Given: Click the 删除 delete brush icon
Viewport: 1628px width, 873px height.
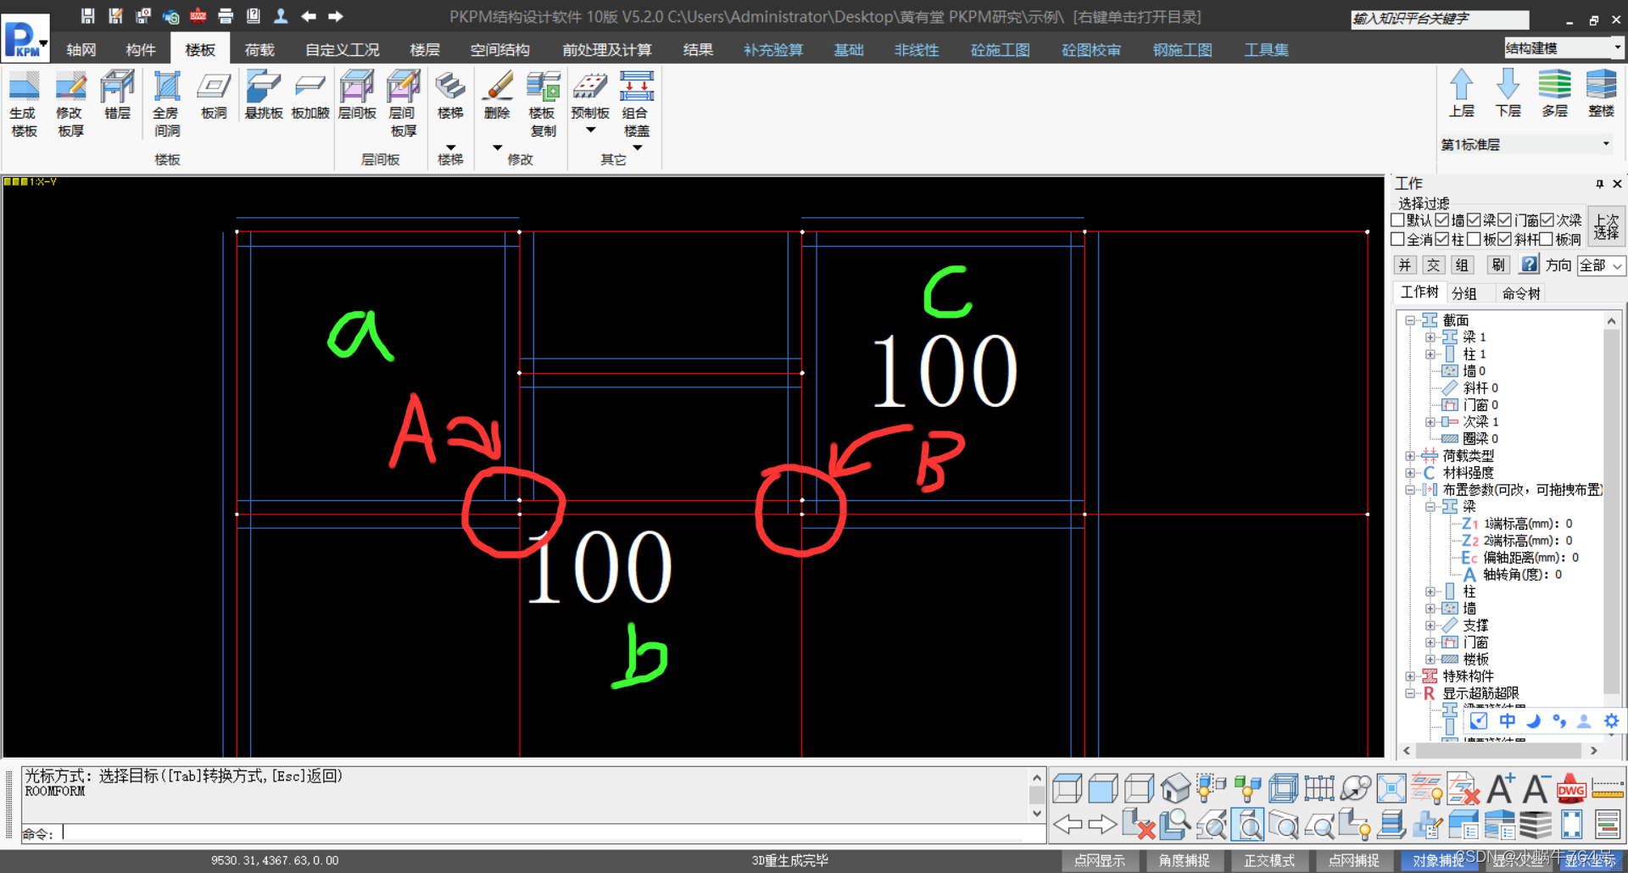Looking at the screenshot, I should [x=497, y=95].
